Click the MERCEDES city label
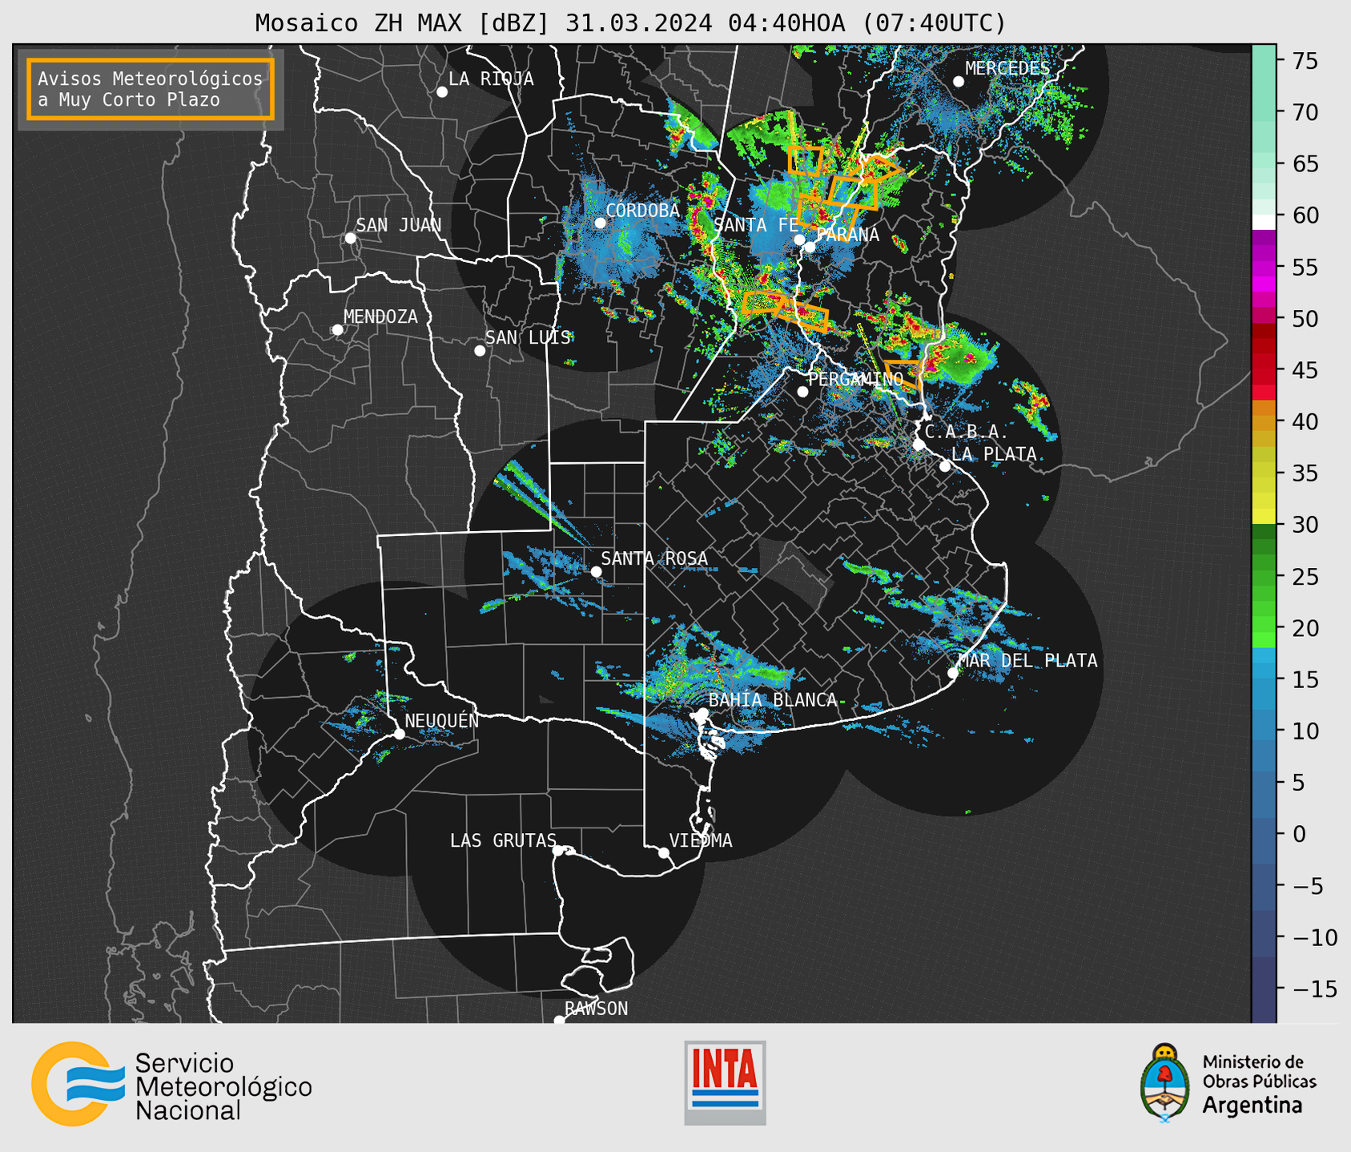 1007,68
